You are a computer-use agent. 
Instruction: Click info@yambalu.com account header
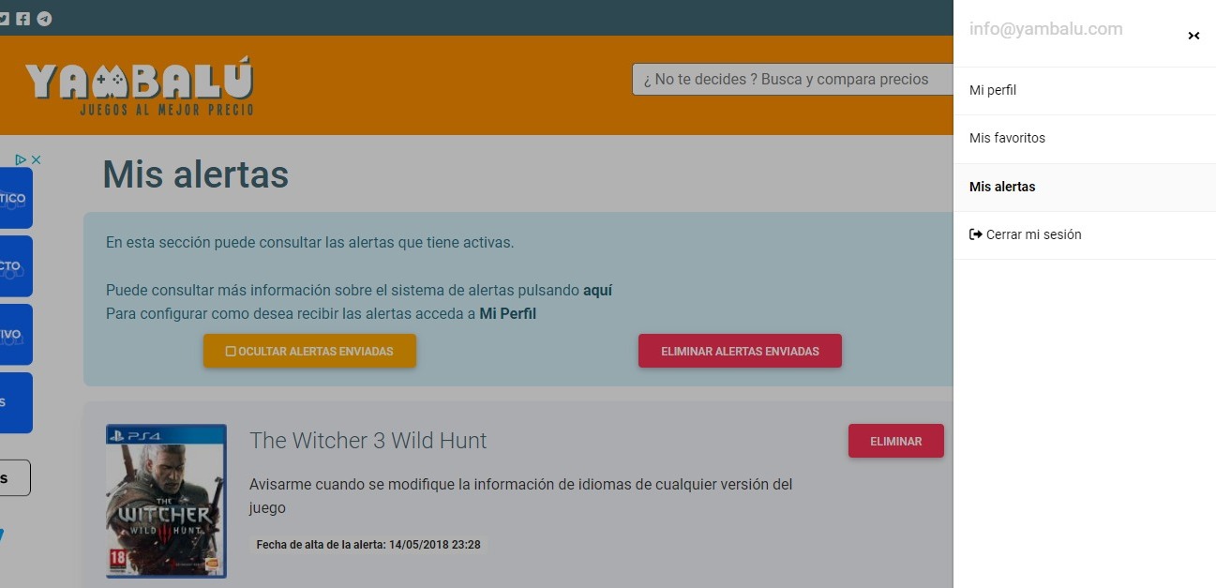(x=1045, y=29)
